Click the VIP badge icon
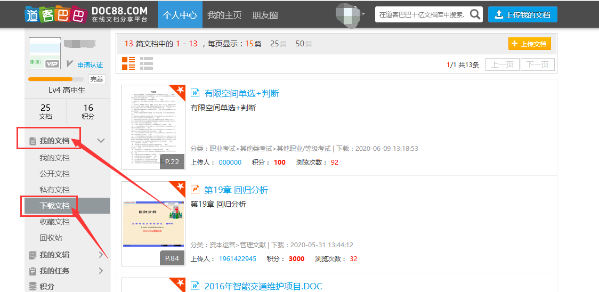 (52, 64)
